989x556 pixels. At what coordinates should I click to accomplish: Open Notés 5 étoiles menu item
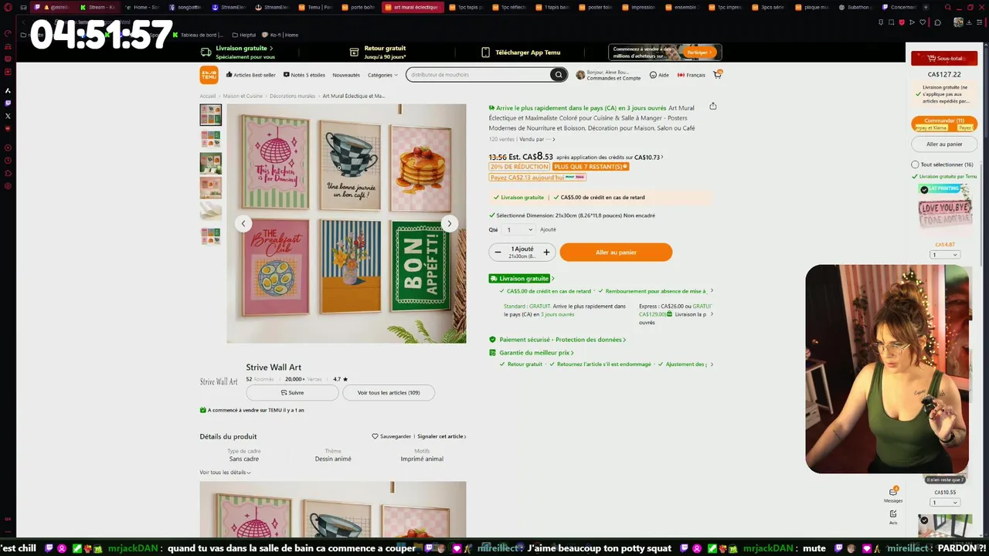[304, 75]
